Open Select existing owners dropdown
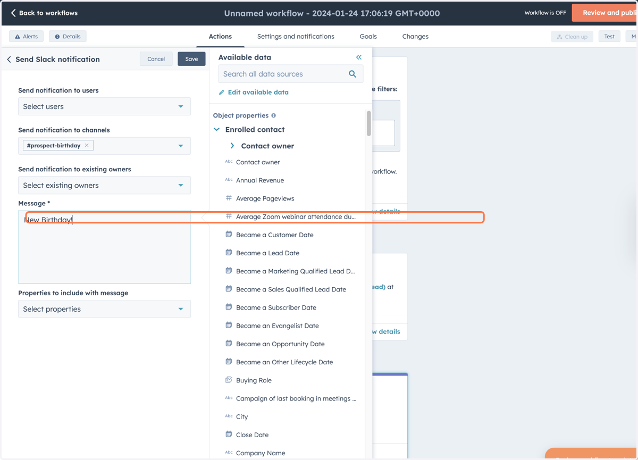 [x=104, y=185]
